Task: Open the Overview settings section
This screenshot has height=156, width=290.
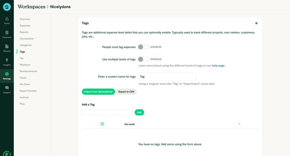Action: click(x=25, y=19)
